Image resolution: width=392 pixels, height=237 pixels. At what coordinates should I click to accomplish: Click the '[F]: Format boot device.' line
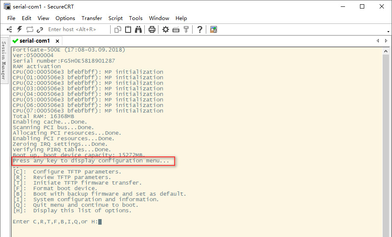(55, 188)
